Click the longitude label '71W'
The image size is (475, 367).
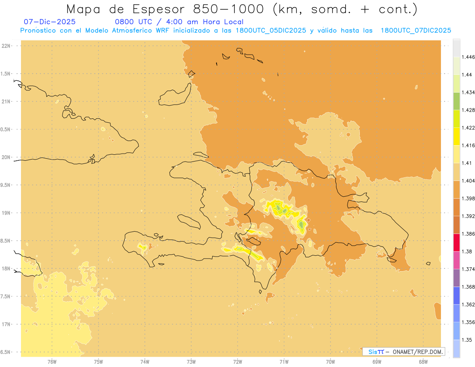coord(284,361)
